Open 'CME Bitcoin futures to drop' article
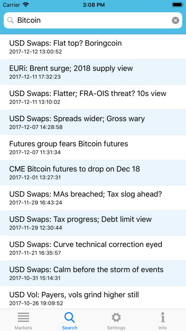 tap(93, 173)
